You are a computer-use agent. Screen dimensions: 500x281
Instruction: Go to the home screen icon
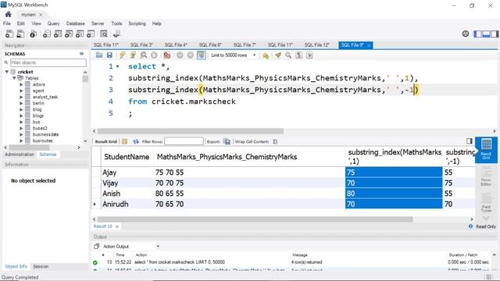(9, 14)
